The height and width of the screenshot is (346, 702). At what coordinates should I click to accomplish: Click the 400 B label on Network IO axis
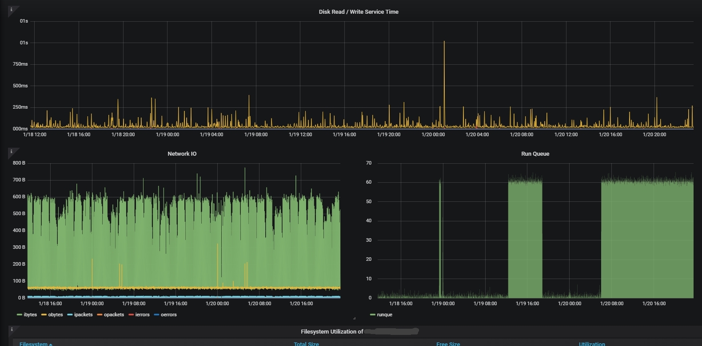tap(19, 230)
